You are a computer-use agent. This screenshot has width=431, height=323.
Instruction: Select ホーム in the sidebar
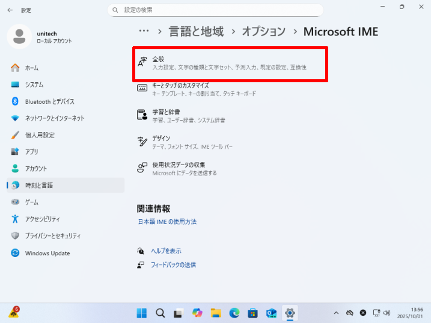coord(32,68)
